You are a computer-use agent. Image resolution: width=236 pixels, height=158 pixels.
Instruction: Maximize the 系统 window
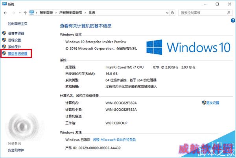[x=217, y=4]
